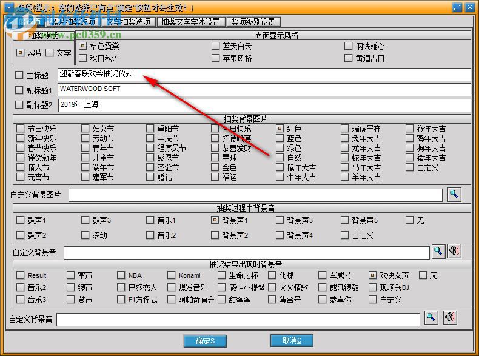Confirm settings with 确定S button

coord(205,341)
